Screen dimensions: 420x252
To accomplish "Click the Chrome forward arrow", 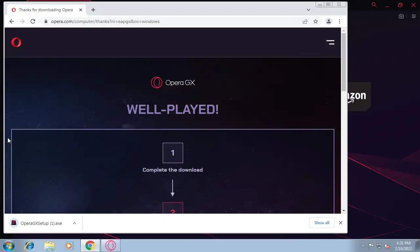I will coord(22,21).
